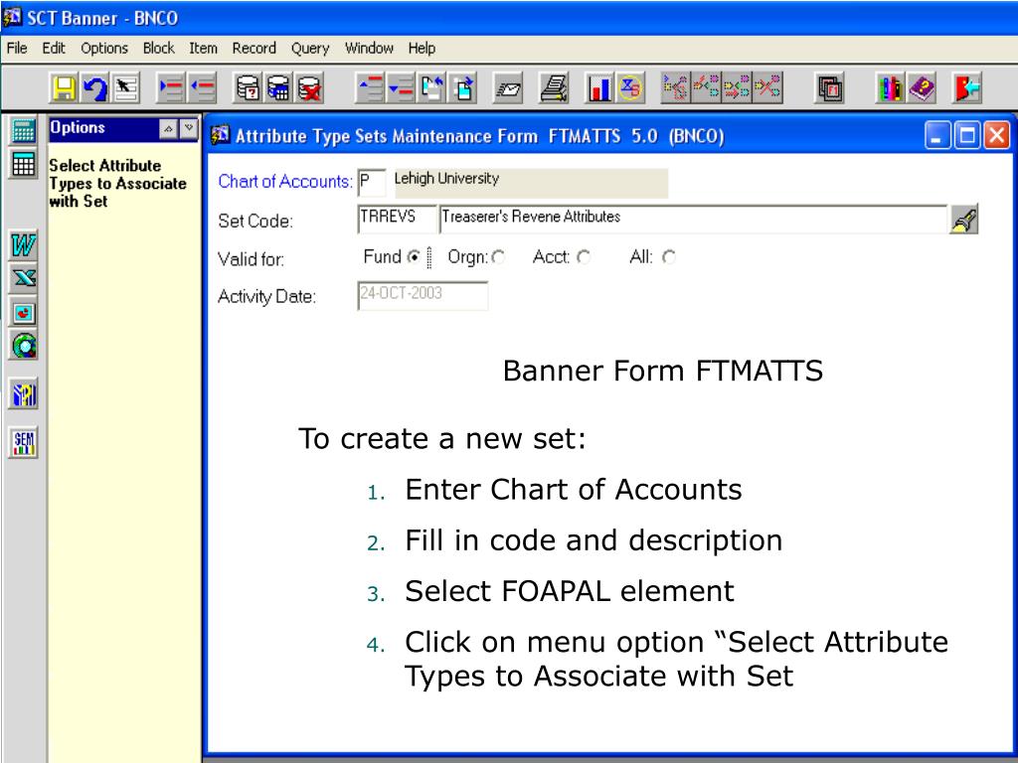Click the blue-yellow striped question sidebar icon
This screenshot has height=763, width=1018.
24,393
